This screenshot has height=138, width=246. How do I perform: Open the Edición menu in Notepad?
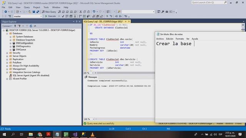(170, 39)
